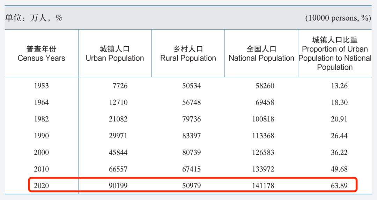Click the Rural Population column header

point(188,54)
